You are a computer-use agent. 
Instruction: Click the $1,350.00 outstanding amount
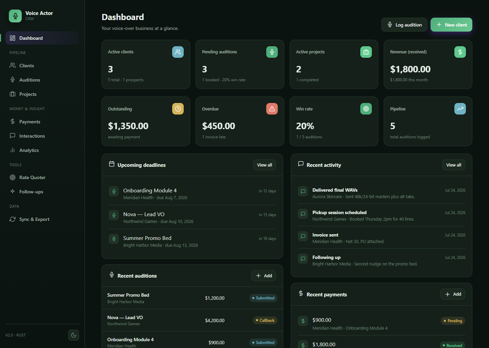click(x=128, y=126)
